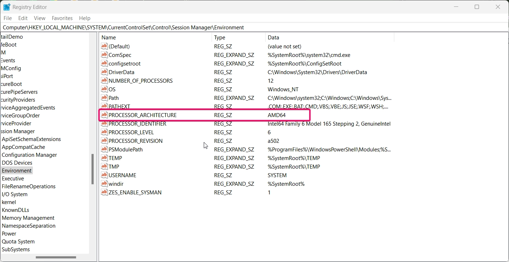Click the string icon beside USERNAME
This screenshot has height=262, width=509.
coord(104,175)
